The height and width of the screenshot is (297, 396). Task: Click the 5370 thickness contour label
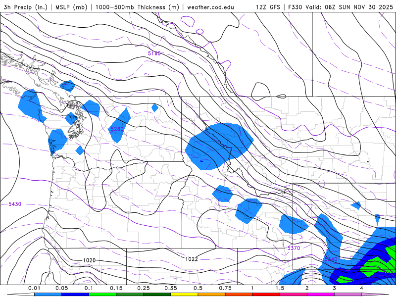(294, 248)
